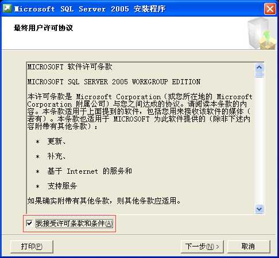This screenshot has height=258, width=279.
Task: Click the license scrollbar thumb
Action: [x=259, y=75]
